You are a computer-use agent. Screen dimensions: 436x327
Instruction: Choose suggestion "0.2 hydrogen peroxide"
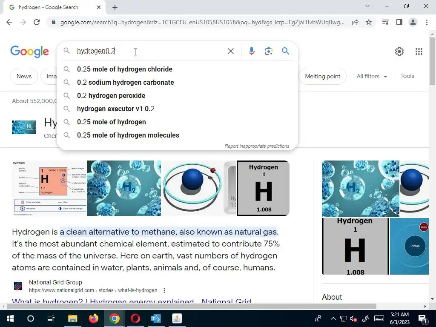point(177,96)
